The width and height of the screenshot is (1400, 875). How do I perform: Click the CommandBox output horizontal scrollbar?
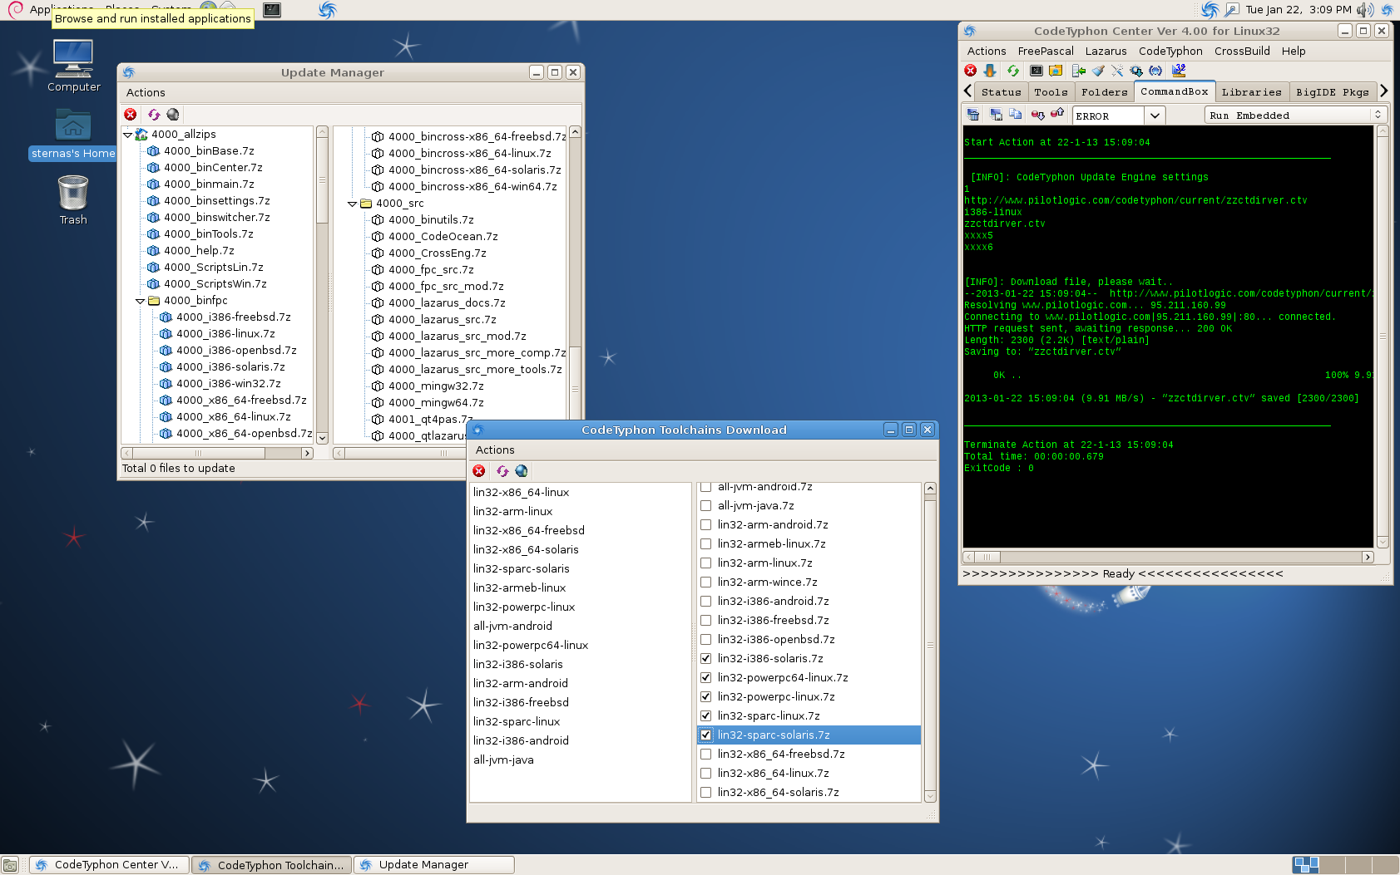point(1168,557)
